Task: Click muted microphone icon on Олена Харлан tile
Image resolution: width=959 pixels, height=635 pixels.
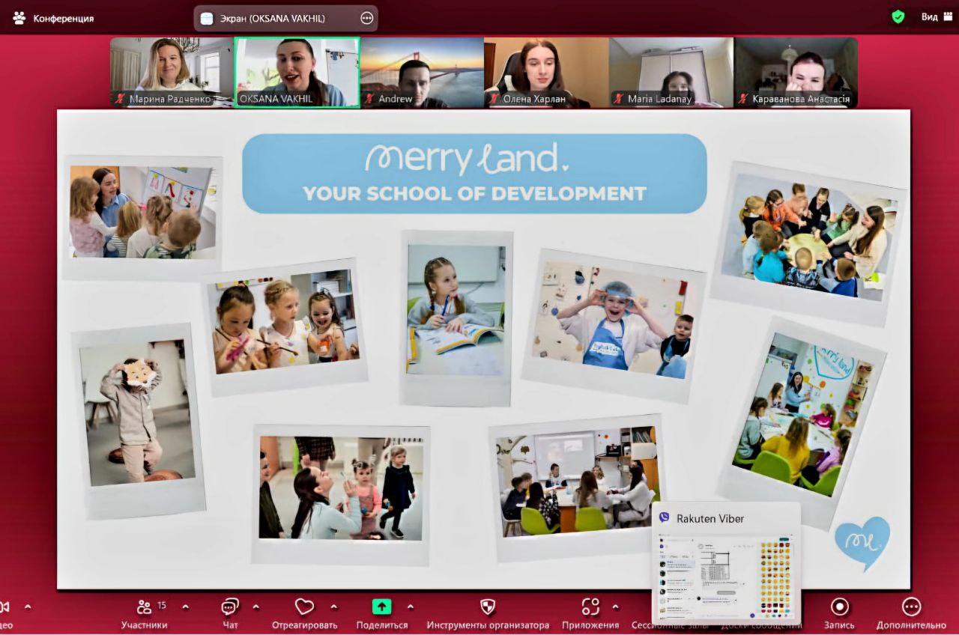Action: [x=494, y=99]
